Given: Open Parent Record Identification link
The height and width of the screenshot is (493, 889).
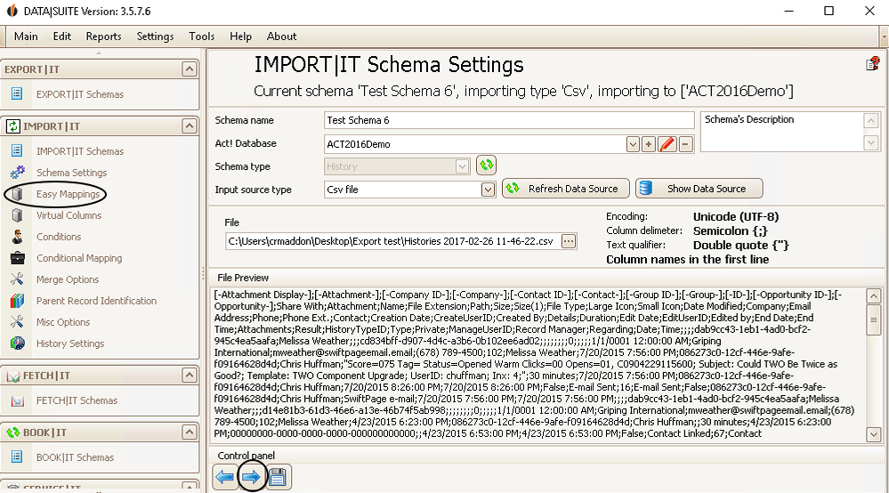Looking at the screenshot, I should click(96, 301).
